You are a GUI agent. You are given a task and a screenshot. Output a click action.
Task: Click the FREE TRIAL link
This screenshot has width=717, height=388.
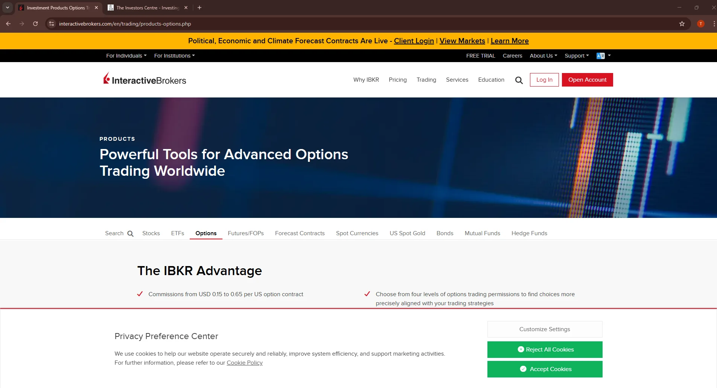[x=481, y=56]
